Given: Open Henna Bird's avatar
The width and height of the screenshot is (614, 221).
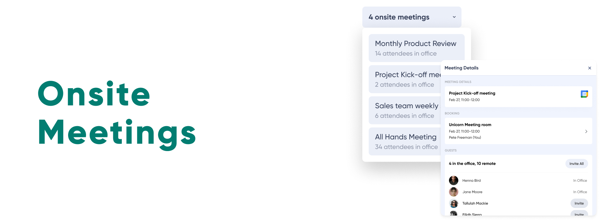Looking at the screenshot, I should (x=453, y=180).
